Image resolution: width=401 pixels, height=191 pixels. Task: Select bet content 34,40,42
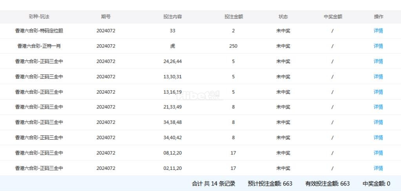[173, 138]
